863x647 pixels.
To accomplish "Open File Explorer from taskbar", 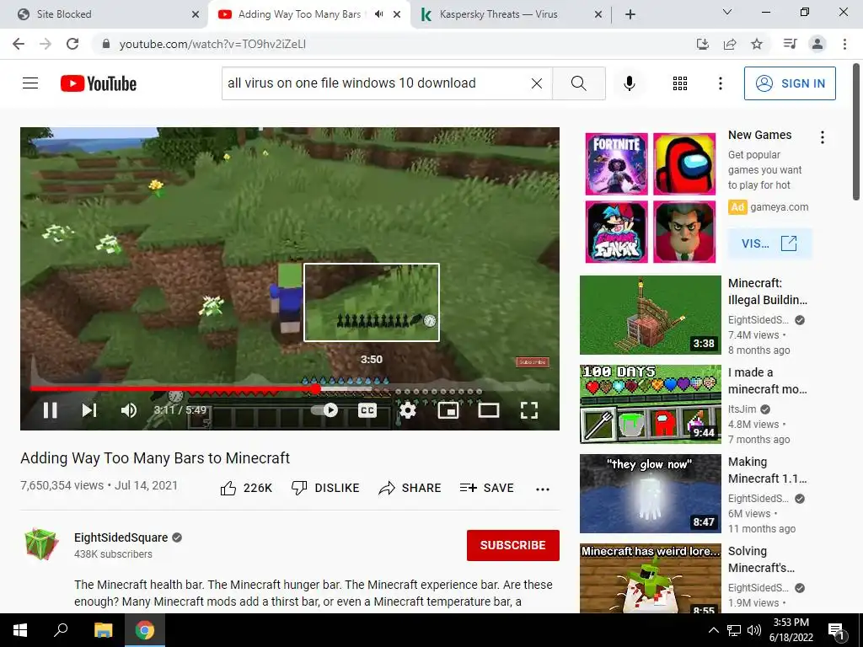I will click(x=103, y=630).
